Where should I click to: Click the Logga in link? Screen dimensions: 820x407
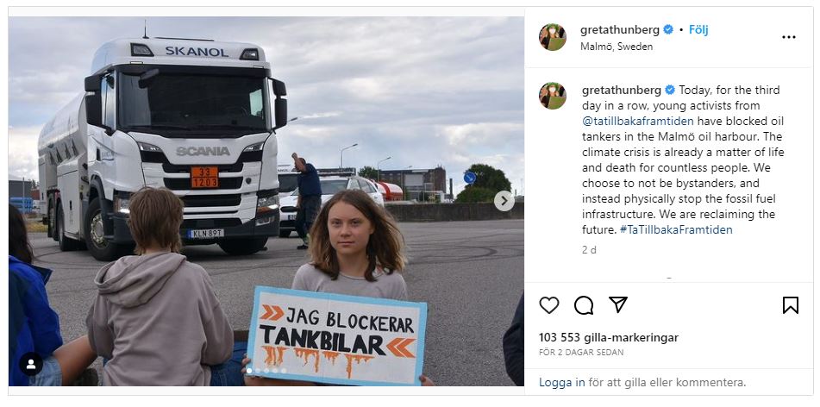pyautogui.click(x=561, y=382)
